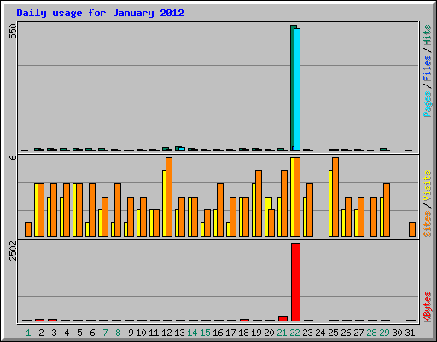This screenshot has height=342, width=437.
Task: Select the Pages legend label
Action: click(428, 104)
